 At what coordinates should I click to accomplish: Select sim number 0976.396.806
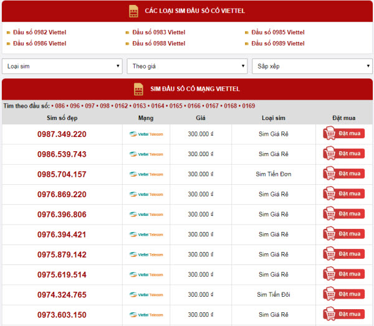[x=62, y=215]
